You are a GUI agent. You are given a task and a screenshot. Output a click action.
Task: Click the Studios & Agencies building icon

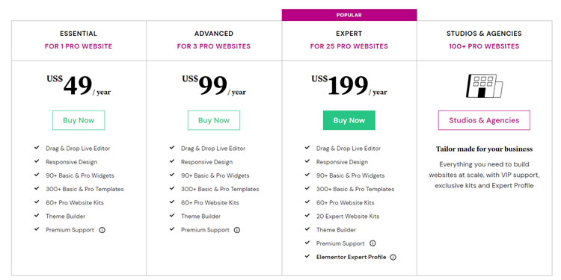click(485, 86)
